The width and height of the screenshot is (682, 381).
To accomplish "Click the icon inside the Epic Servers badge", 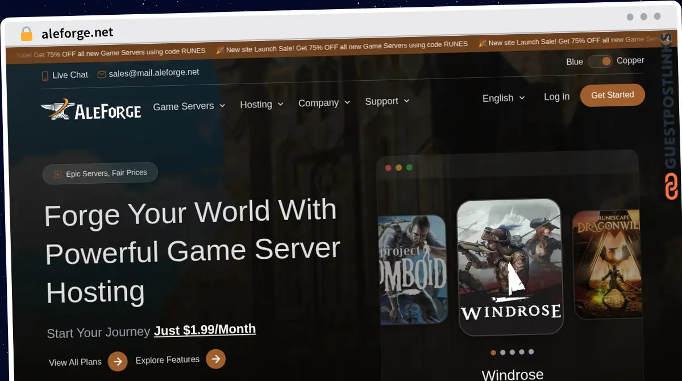I will (x=57, y=175).
